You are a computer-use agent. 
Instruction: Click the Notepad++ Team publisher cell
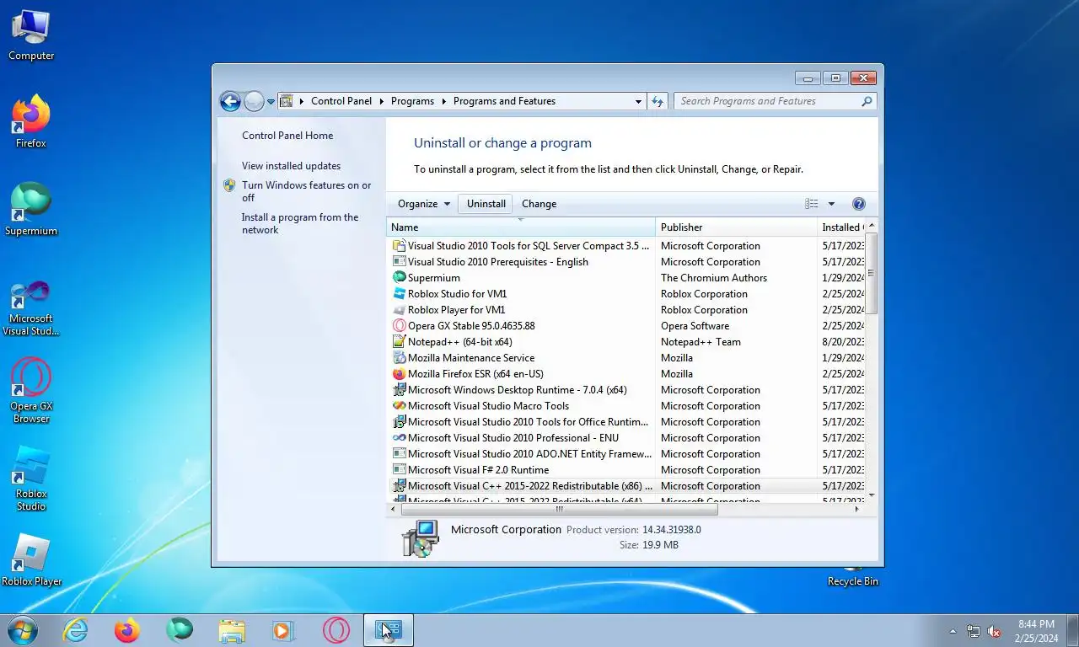[x=701, y=342]
